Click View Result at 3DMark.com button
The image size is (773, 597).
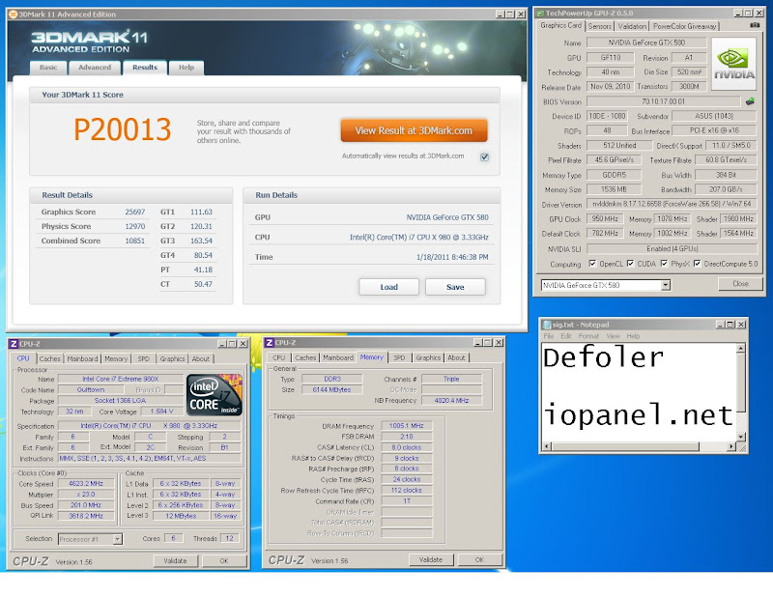pos(414,130)
